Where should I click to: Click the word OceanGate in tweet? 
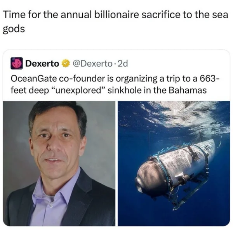(x=33, y=79)
